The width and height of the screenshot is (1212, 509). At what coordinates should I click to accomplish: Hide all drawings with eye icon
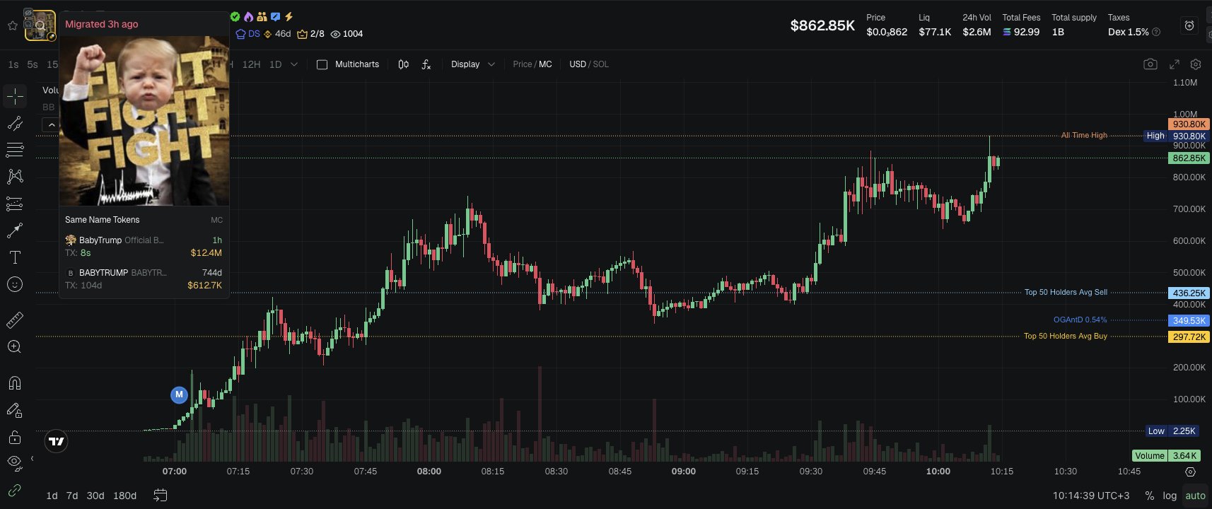(x=15, y=463)
